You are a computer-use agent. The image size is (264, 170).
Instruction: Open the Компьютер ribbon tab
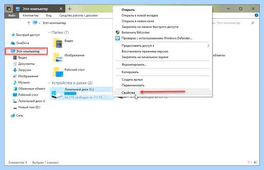[x=31, y=15]
